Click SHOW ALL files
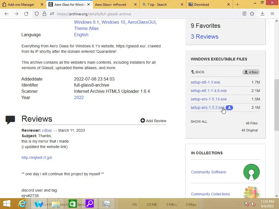This screenshot has width=279, height=209. (199, 122)
